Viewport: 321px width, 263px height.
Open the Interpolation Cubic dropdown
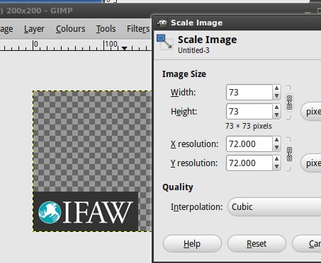pyautogui.click(x=274, y=207)
